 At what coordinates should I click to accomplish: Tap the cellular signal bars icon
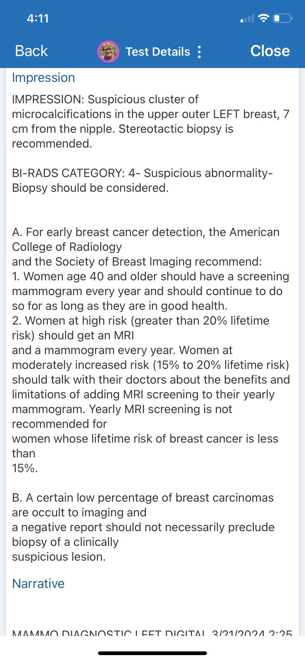pyautogui.click(x=247, y=18)
